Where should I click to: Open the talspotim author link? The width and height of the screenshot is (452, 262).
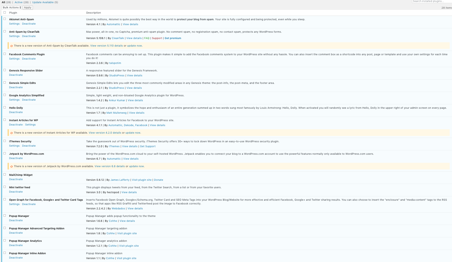click(x=115, y=63)
